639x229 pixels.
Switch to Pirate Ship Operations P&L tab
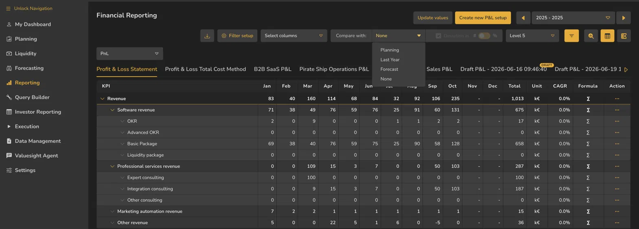click(334, 69)
